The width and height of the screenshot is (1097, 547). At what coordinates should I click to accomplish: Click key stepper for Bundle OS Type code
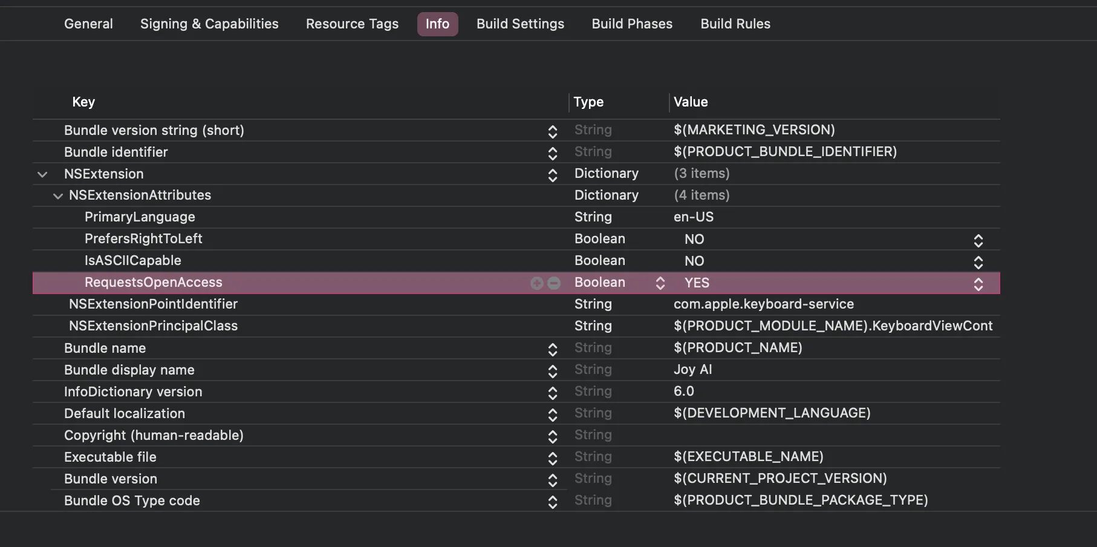click(552, 502)
